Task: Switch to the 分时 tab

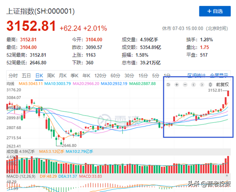Action: pos(13,76)
